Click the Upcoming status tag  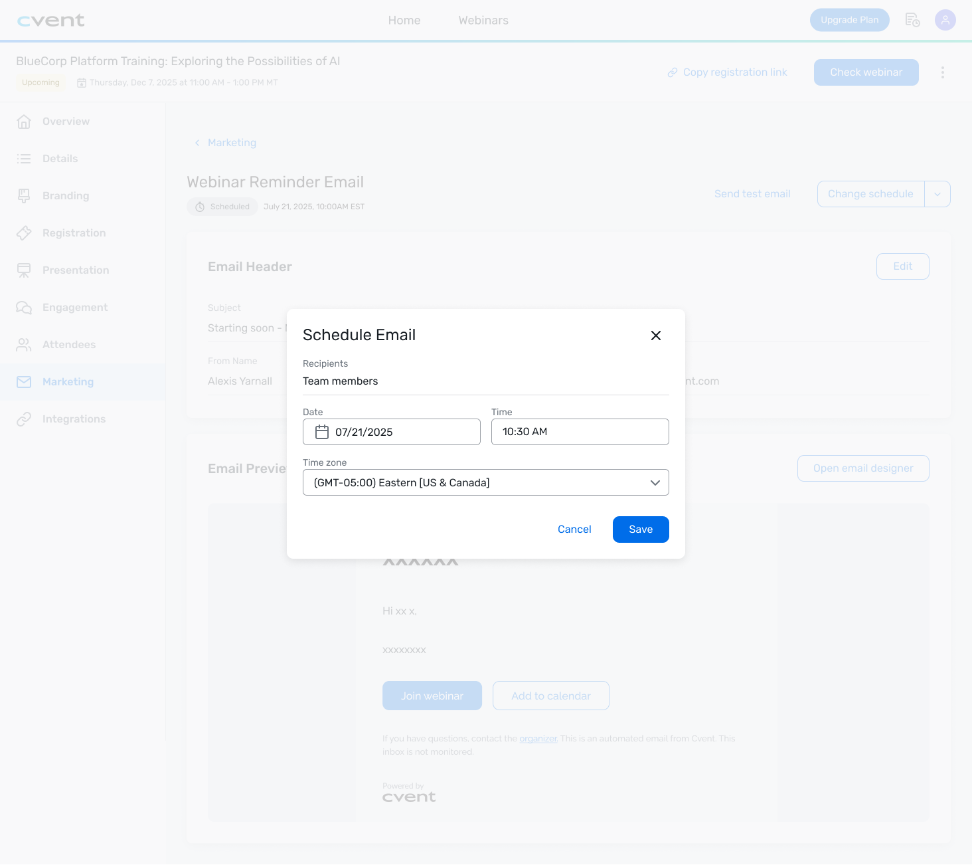(x=40, y=82)
